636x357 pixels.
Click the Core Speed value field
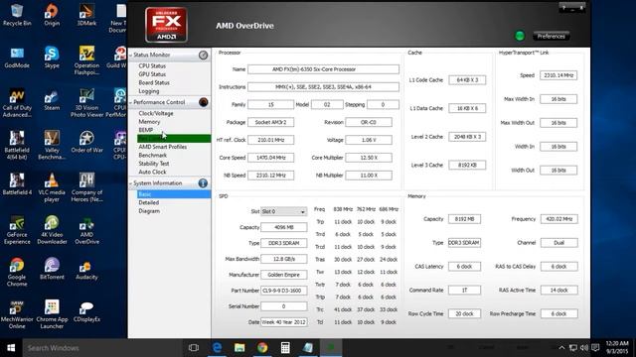(x=270, y=158)
